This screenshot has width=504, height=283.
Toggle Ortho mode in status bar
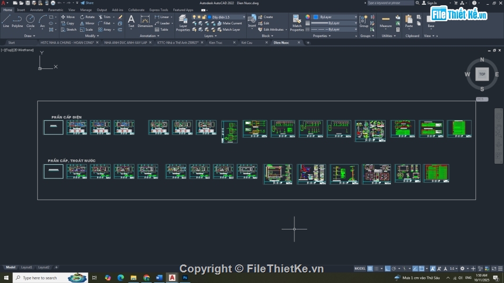click(388, 269)
